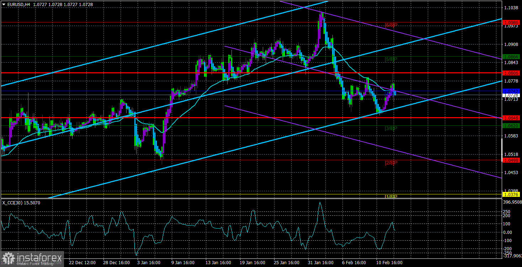Click the 1.0778 price scale value

click(x=510, y=81)
